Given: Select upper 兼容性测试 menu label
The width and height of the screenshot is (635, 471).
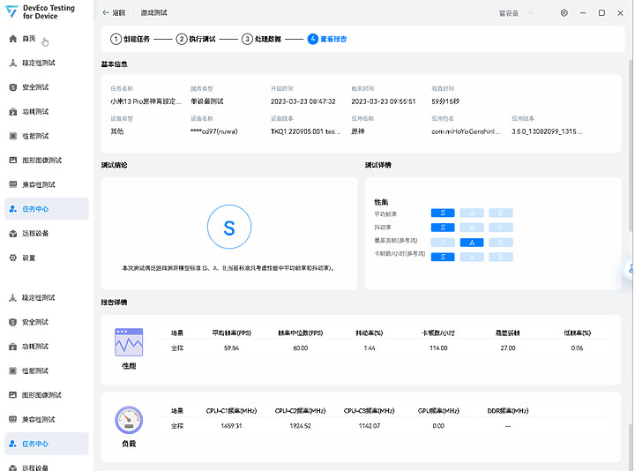Looking at the screenshot, I should [39, 184].
